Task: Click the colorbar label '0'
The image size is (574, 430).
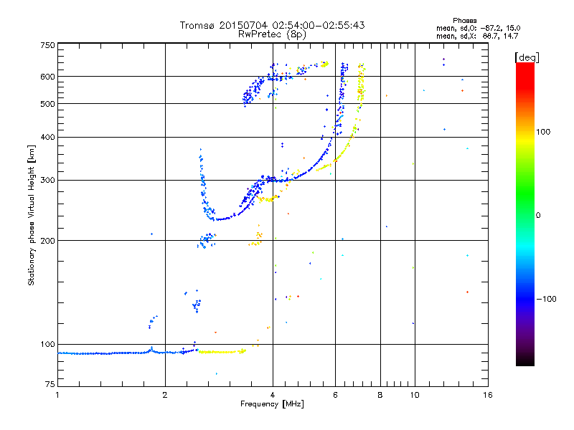Action: tap(538, 215)
